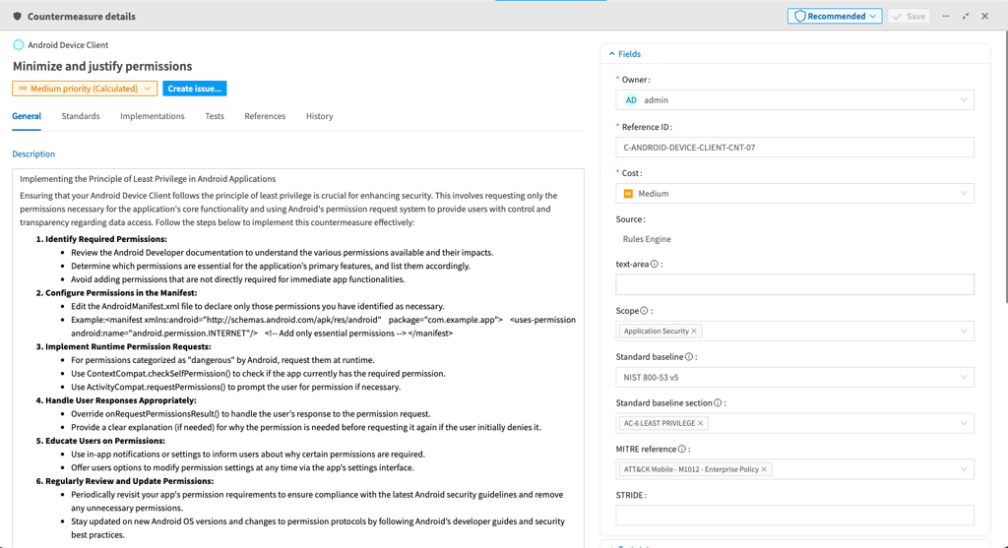Click the Rules Engine source value

647,239
